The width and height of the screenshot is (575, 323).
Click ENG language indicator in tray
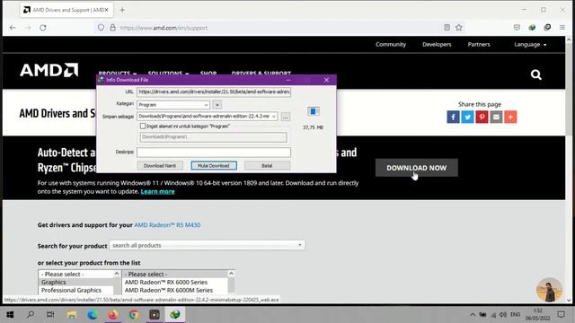(x=515, y=315)
